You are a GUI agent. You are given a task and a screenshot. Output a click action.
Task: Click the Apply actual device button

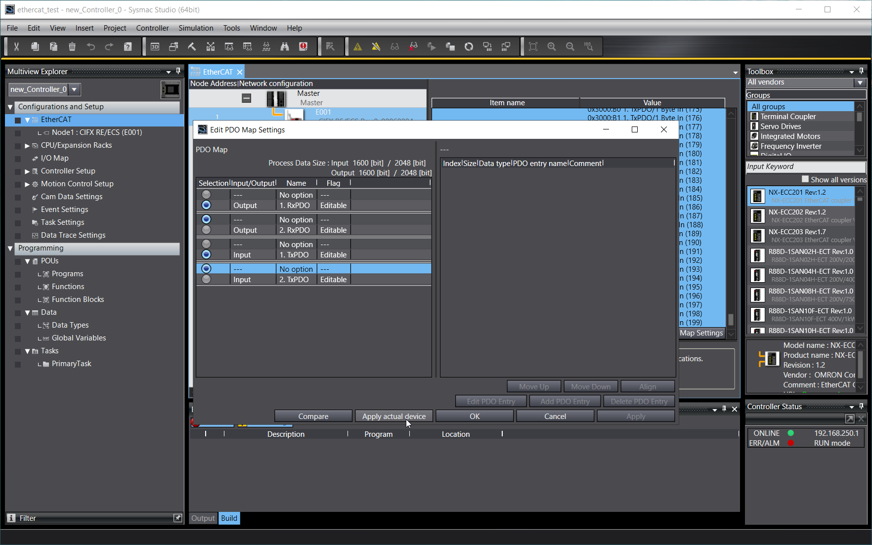pos(393,416)
